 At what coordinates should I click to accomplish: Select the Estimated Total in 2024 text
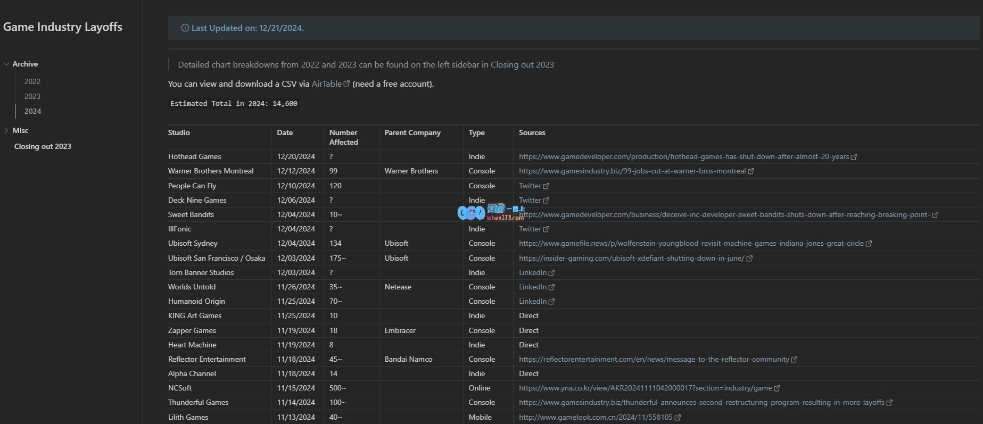(234, 103)
